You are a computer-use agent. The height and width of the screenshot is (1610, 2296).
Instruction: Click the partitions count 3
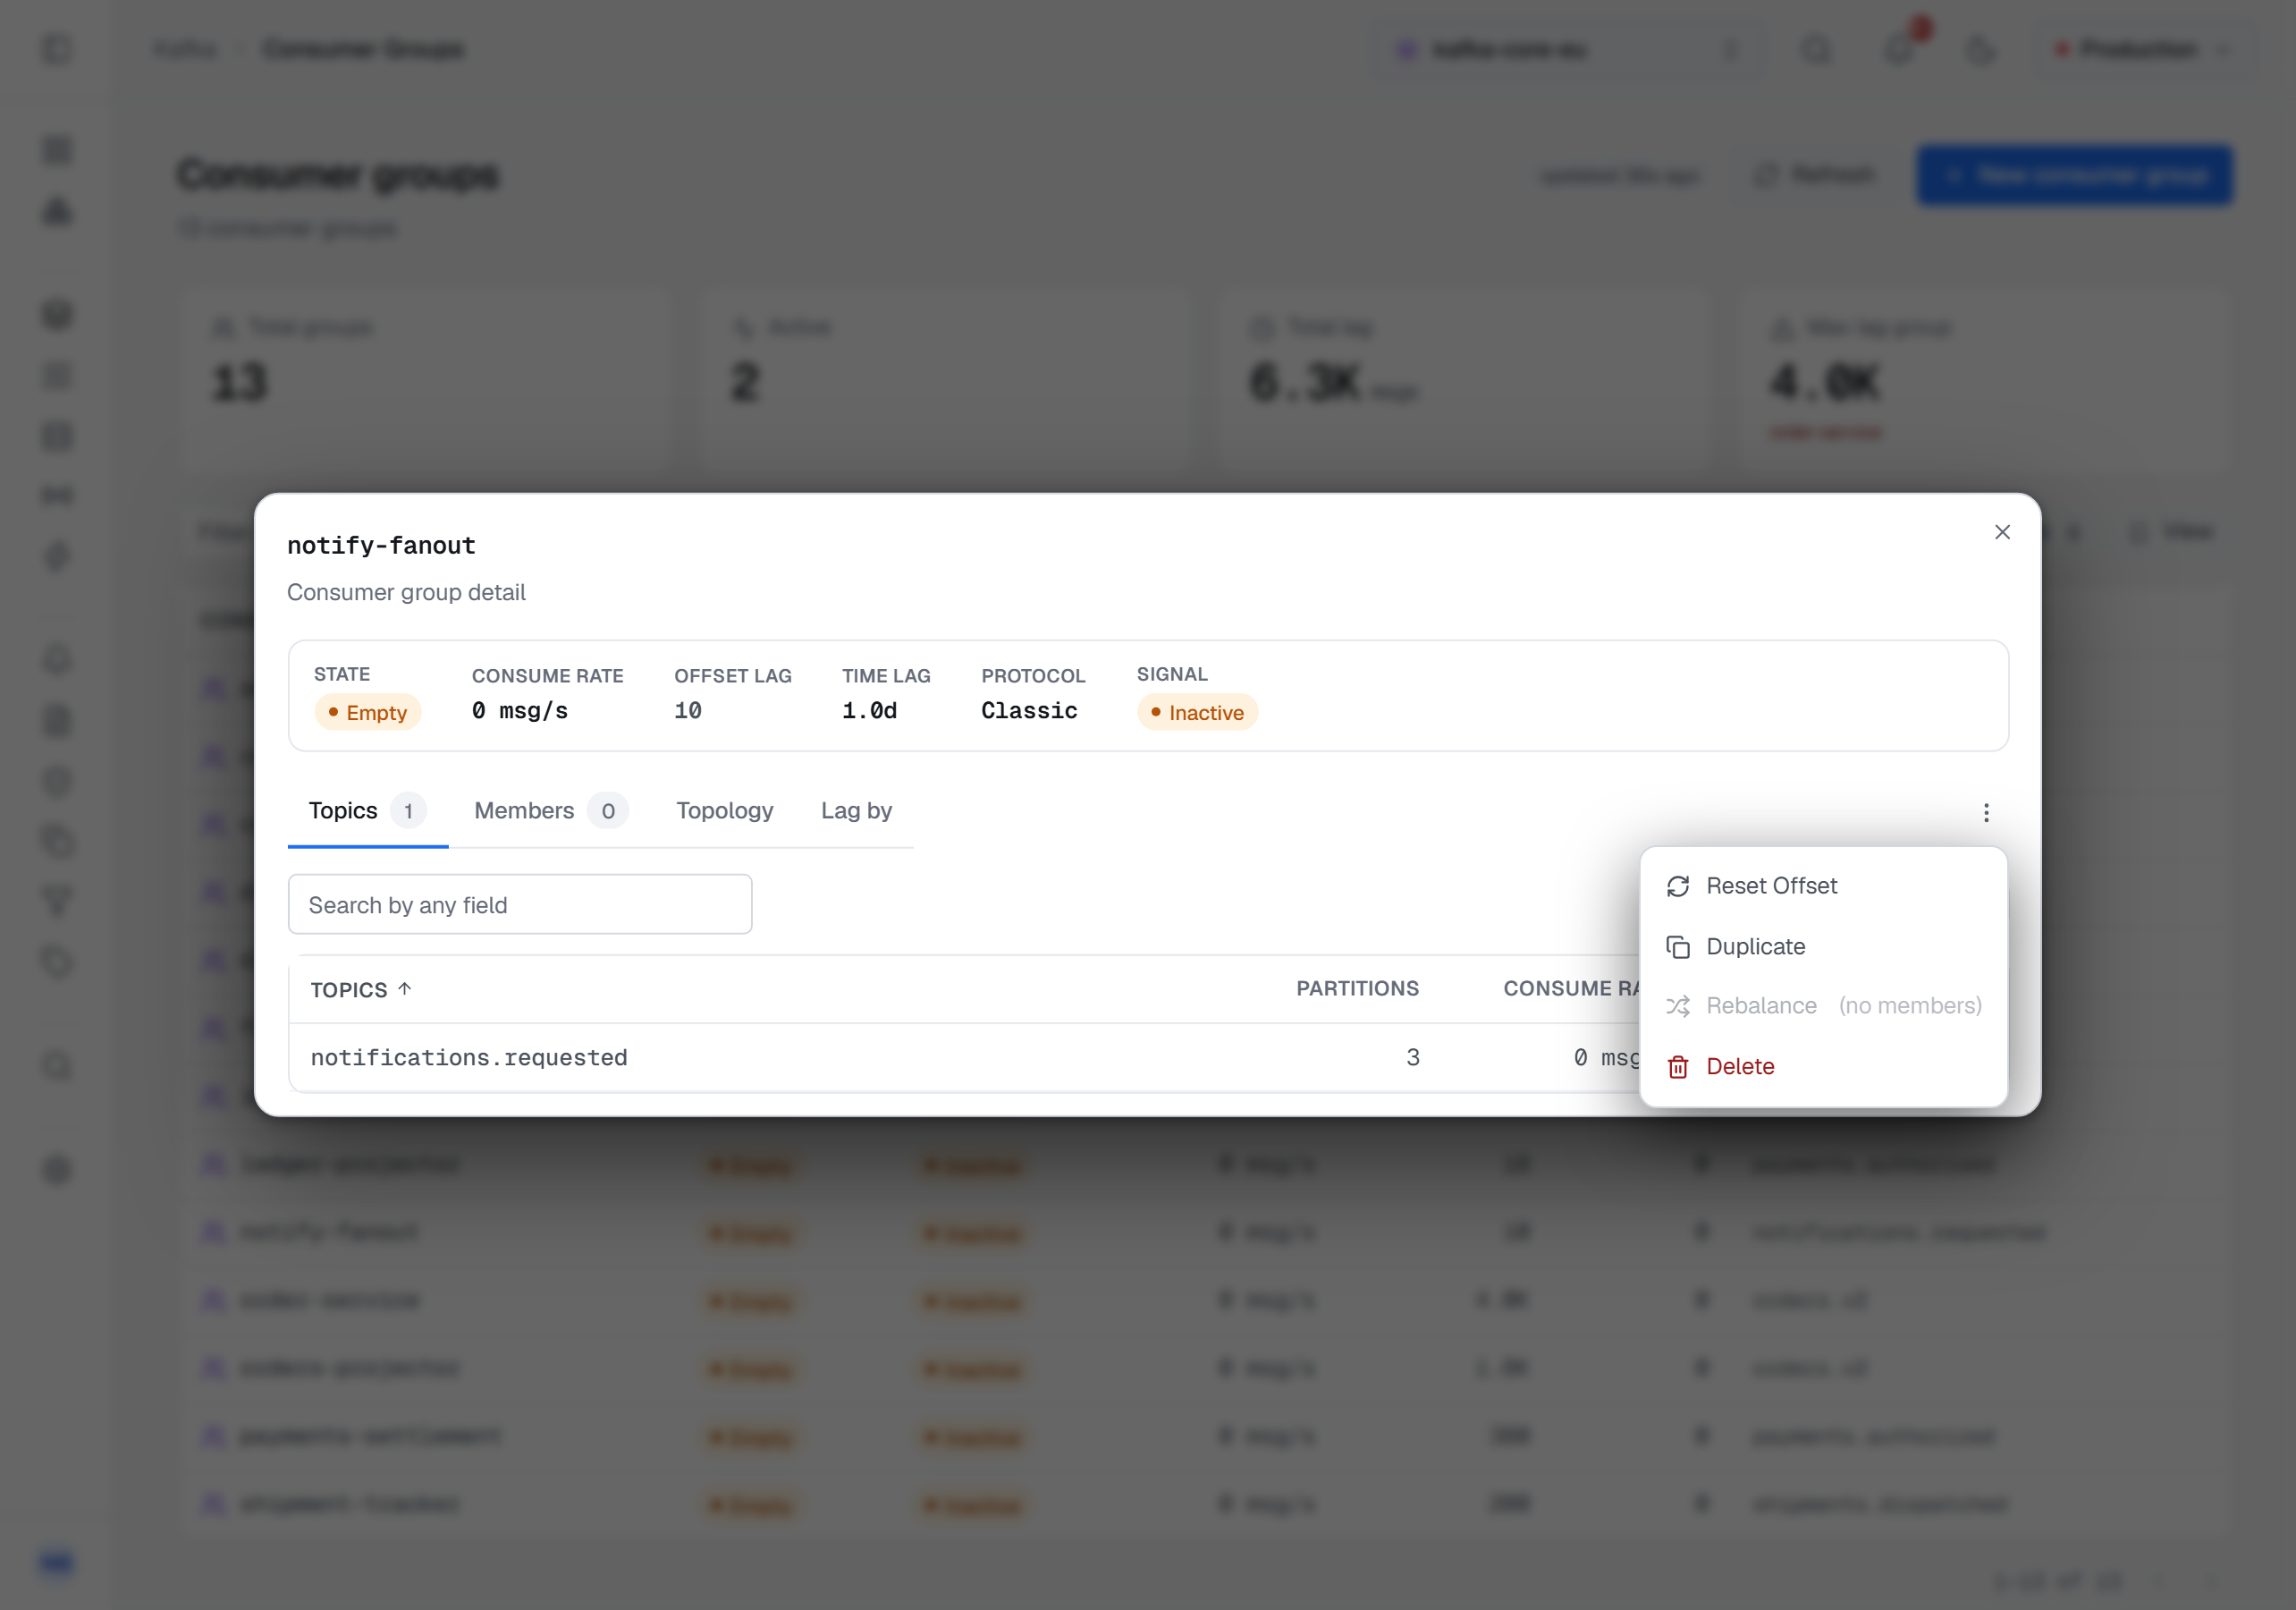[1413, 1056]
